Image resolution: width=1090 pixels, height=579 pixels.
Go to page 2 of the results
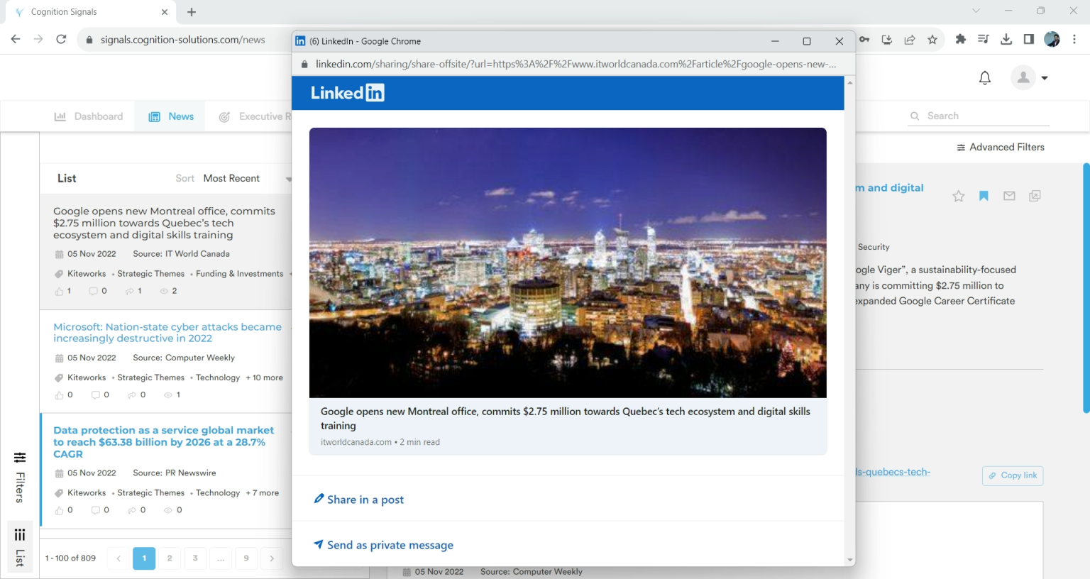[170, 558]
